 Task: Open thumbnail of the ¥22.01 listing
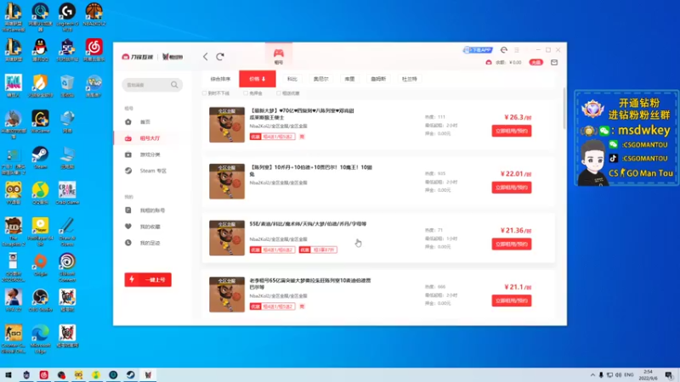coord(227,182)
